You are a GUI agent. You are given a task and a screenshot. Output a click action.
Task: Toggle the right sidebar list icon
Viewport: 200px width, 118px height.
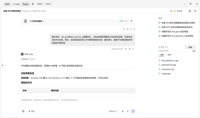tap(195, 11)
